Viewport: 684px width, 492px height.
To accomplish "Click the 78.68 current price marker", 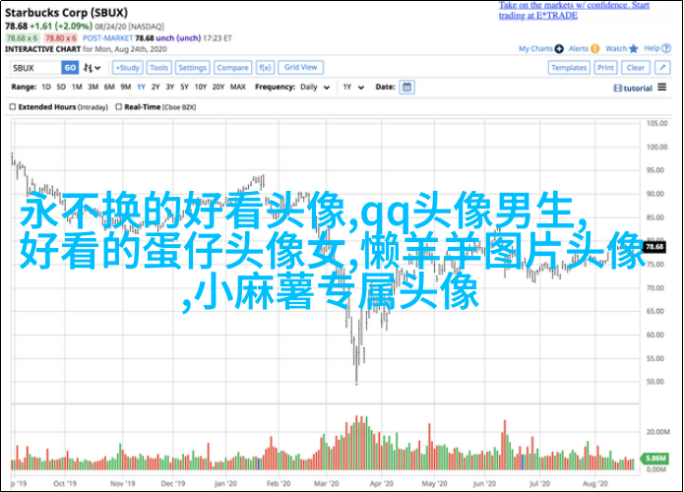I will pyautogui.click(x=653, y=247).
